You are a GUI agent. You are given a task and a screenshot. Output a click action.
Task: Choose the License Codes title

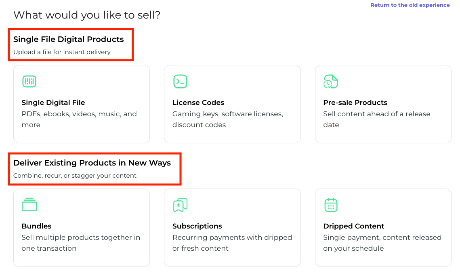(198, 103)
